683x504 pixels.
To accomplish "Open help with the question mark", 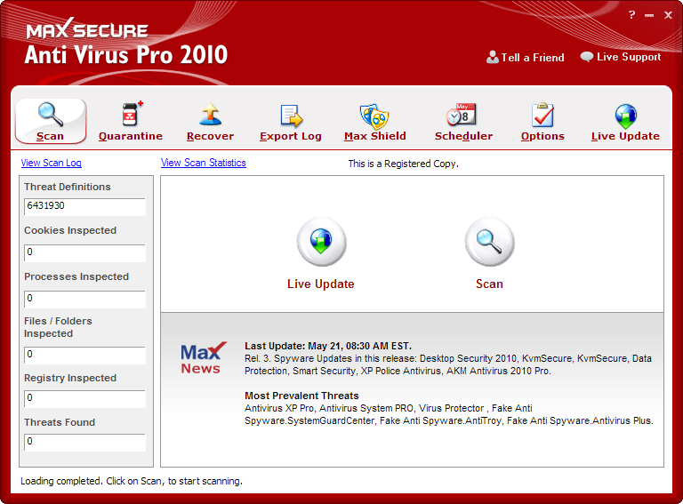I will [632, 15].
